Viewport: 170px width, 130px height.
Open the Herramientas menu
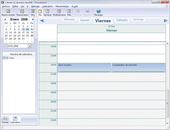(62, 6)
